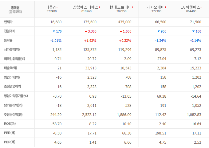Click foreign ownership value 27.04
The height and width of the screenshot is (148, 209).
point(162,59)
